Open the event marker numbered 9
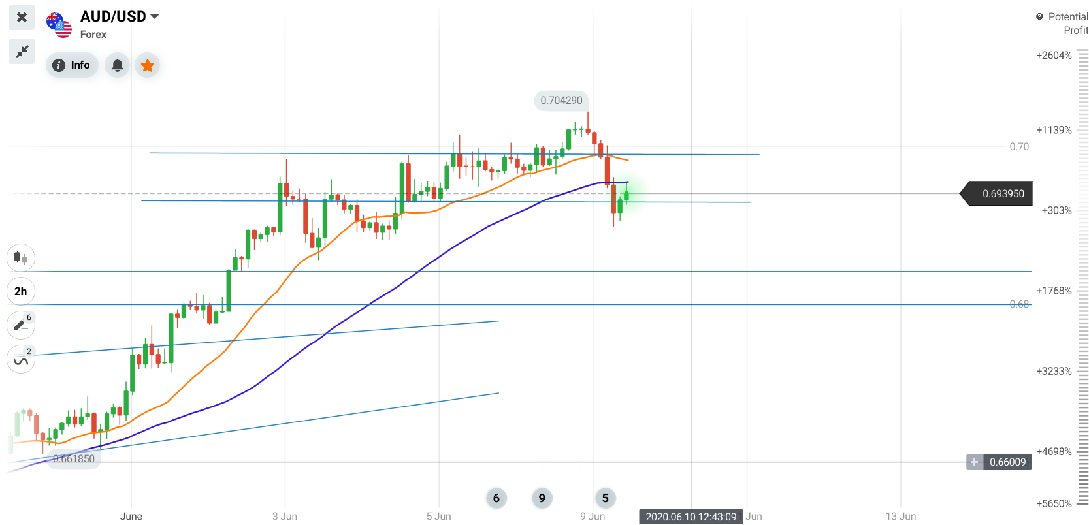The height and width of the screenshot is (525, 1089). pos(542,498)
